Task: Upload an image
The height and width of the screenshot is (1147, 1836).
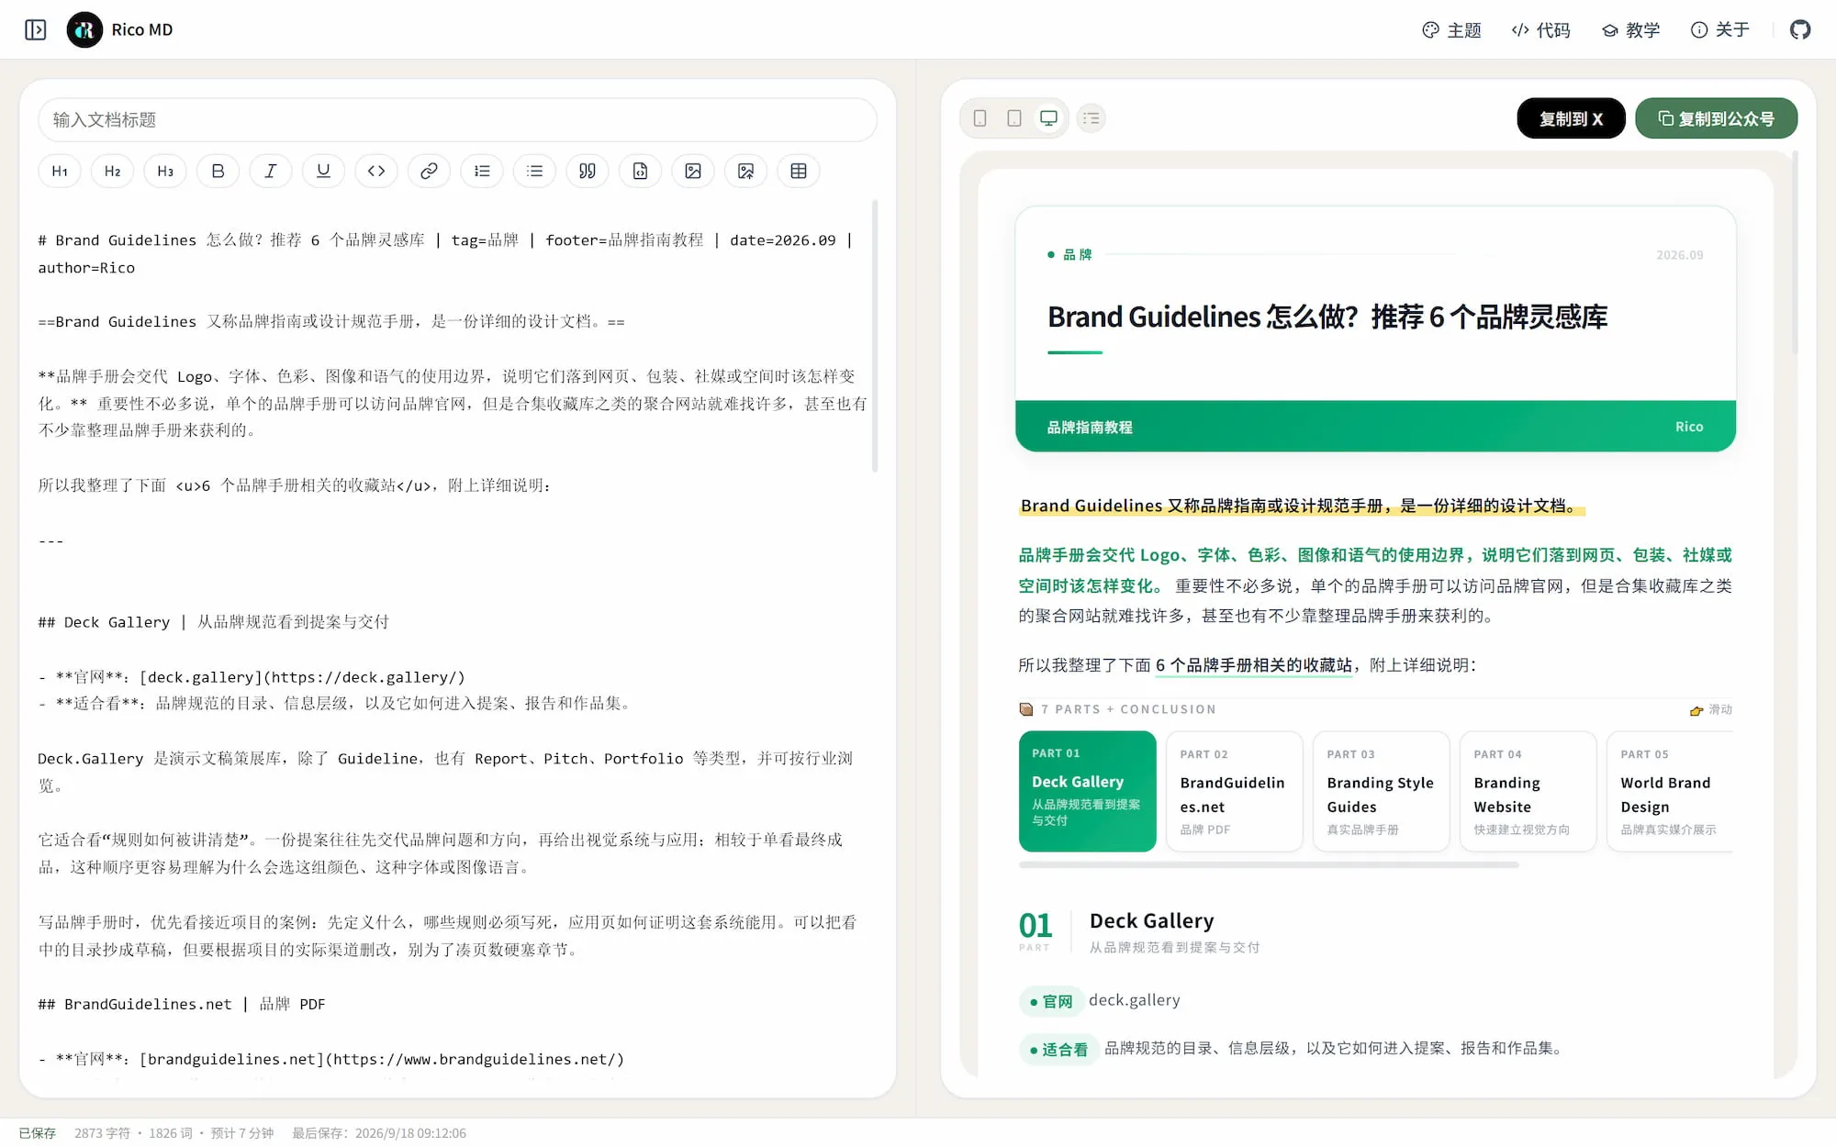Action: (x=745, y=172)
